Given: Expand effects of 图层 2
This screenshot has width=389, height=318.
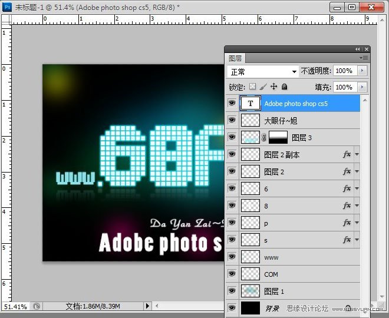Looking at the screenshot, I should coord(357,171).
